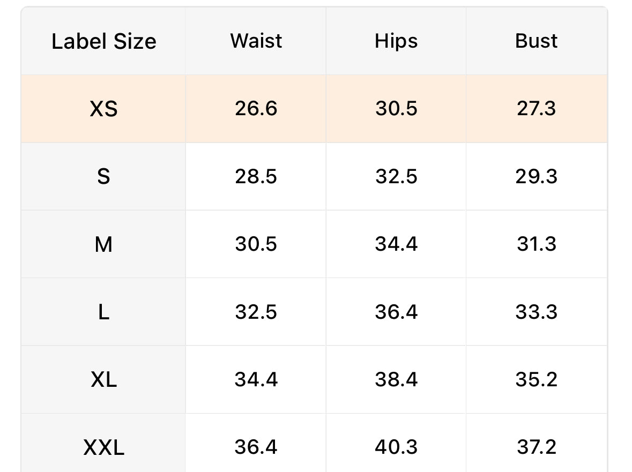Choose the M size label
Image resolution: width=632 pixels, height=472 pixels.
(x=103, y=244)
